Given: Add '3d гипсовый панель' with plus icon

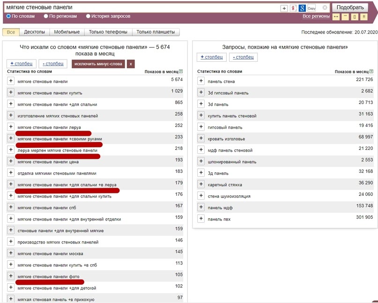Looking at the screenshot, I should coord(201,92).
